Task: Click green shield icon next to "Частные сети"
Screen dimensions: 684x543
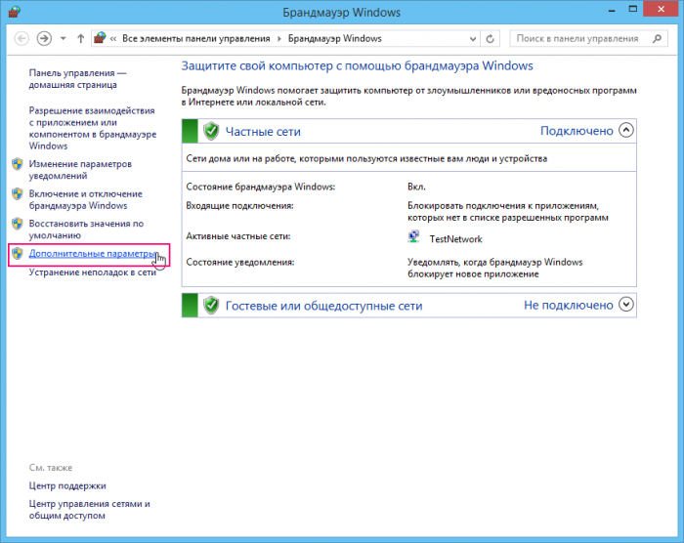Action: tap(211, 131)
